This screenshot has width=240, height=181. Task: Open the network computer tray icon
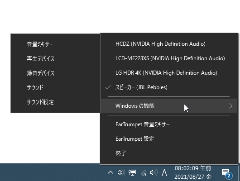click(x=132, y=172)
